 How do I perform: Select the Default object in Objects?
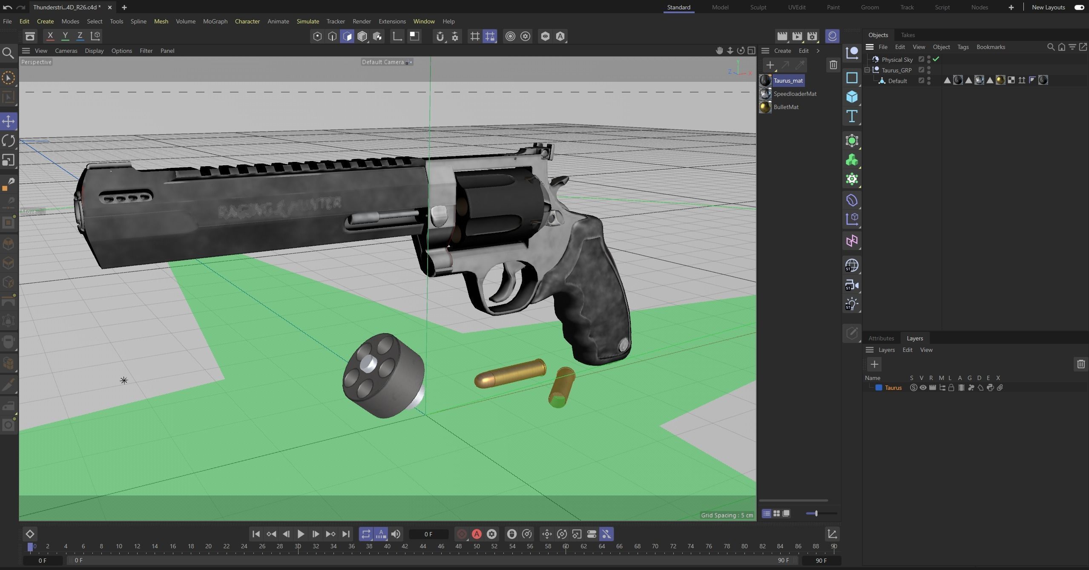point(897,81)
